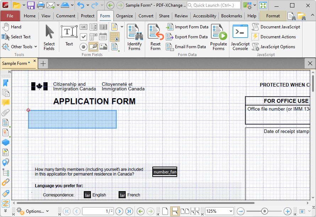Open the File menu

10,16
